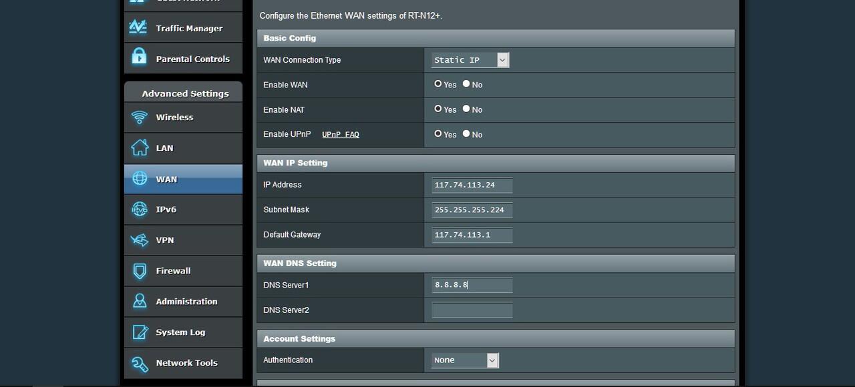The image size is (855, 387).
Task: Select No for Enable UPnP
Action: [466, 133]
